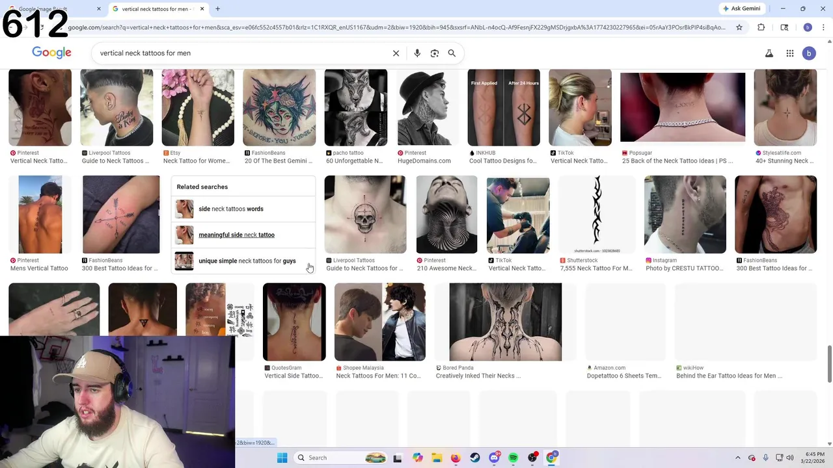Image resolution: width=833 pixels, height=468 pixels.
Task: Open Firefox from the taskbar
Action: click(x=456, y=458)
